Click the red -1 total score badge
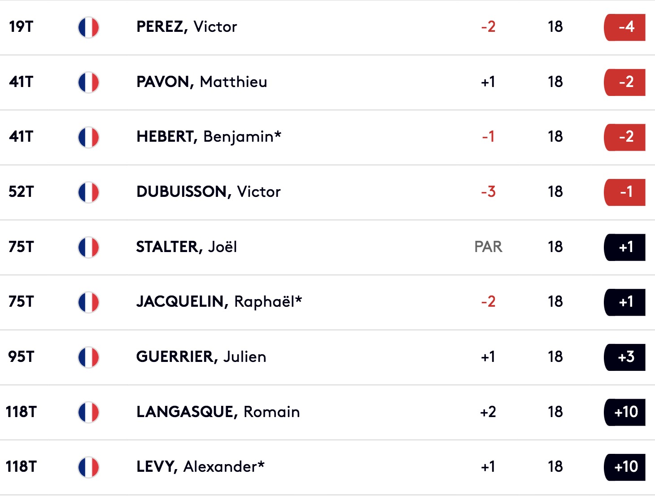The image size is (655, 496). (625, 192)
